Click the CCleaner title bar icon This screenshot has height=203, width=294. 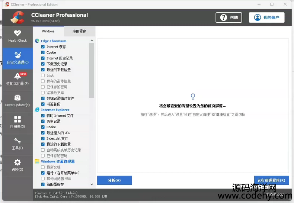click(x=7, y=4)
